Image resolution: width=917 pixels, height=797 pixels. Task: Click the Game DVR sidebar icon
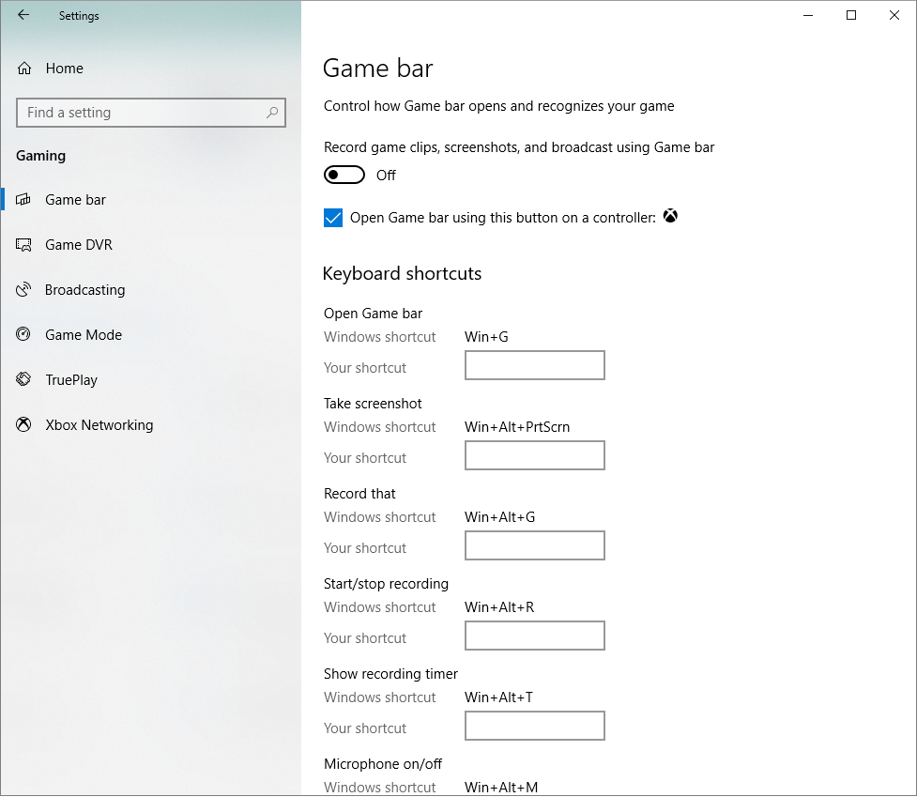click(x=23, y=244)
